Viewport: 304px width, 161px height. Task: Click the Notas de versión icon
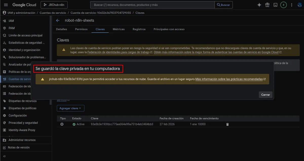[x=4, y=148]
